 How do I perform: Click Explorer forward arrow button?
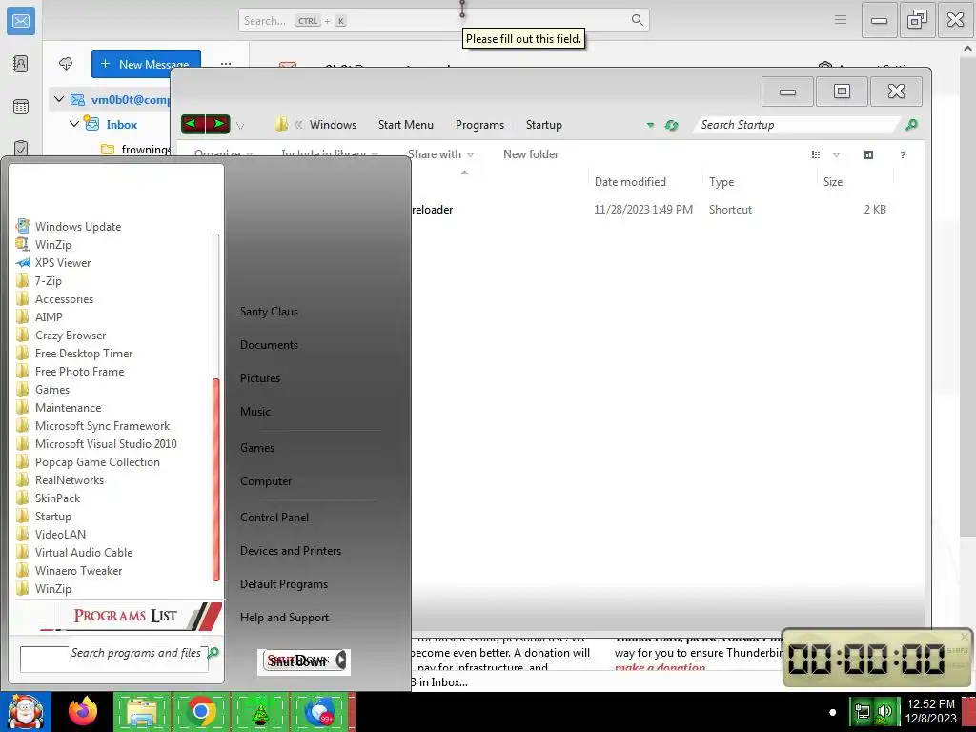(x=218, y=124)
